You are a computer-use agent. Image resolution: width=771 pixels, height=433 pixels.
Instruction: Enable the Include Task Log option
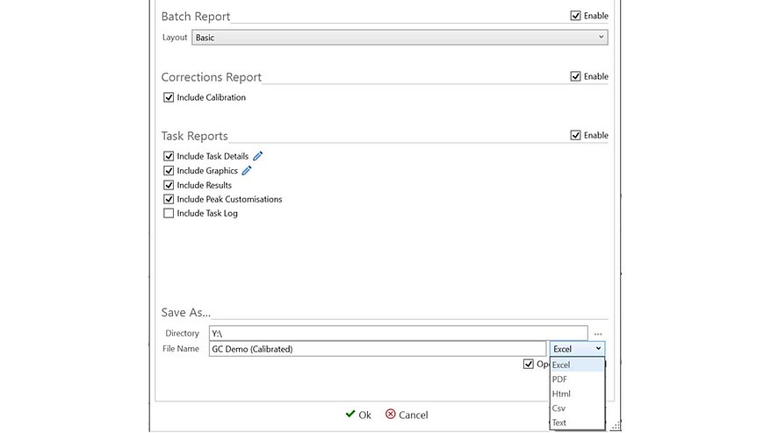[x=169, y=213]
